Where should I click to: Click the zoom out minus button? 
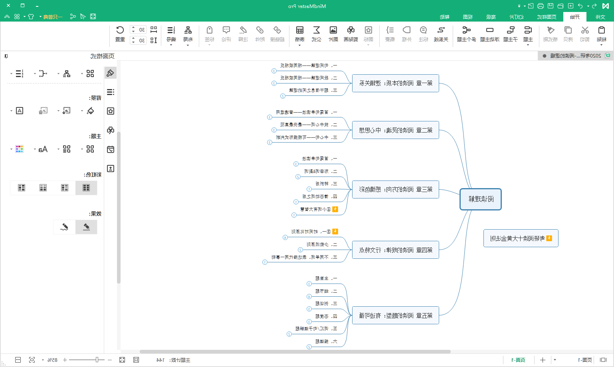point(110,360)
